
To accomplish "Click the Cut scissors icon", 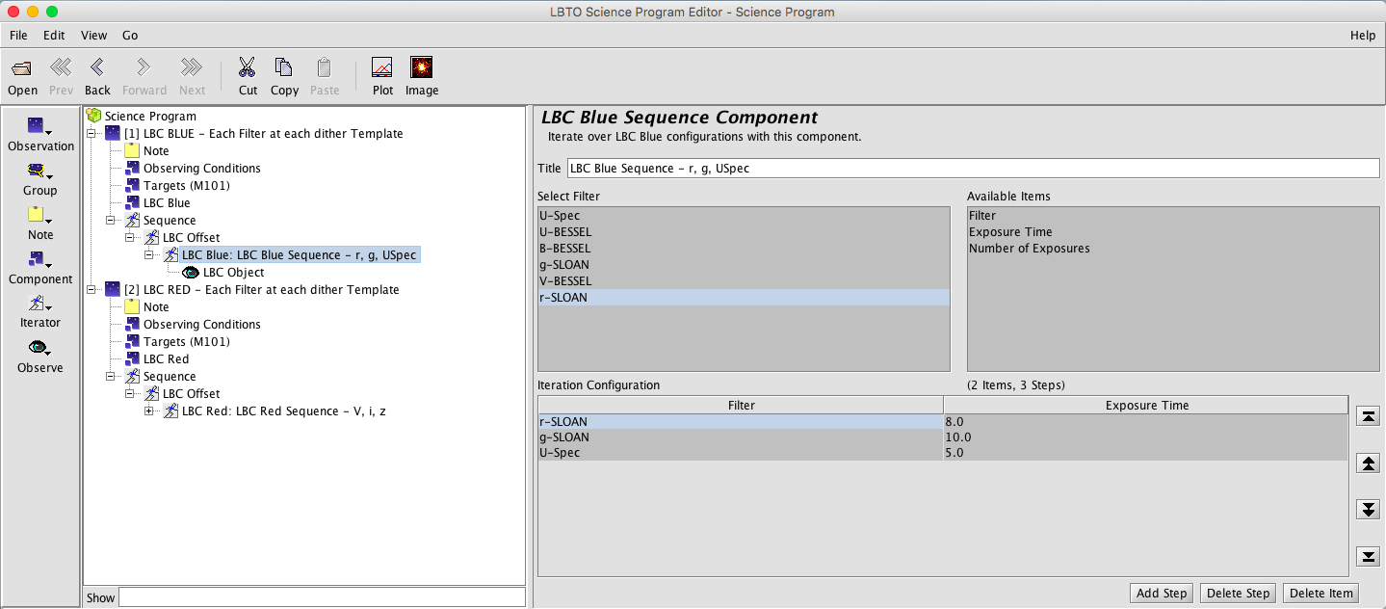I will [248, 67].
